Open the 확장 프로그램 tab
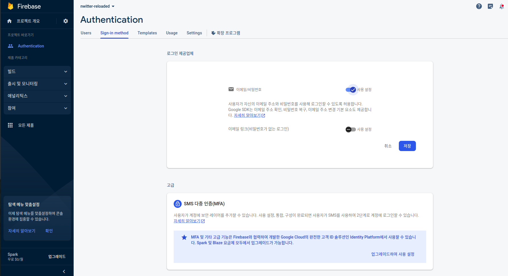The image size is (508, 276). pos(226,33)
